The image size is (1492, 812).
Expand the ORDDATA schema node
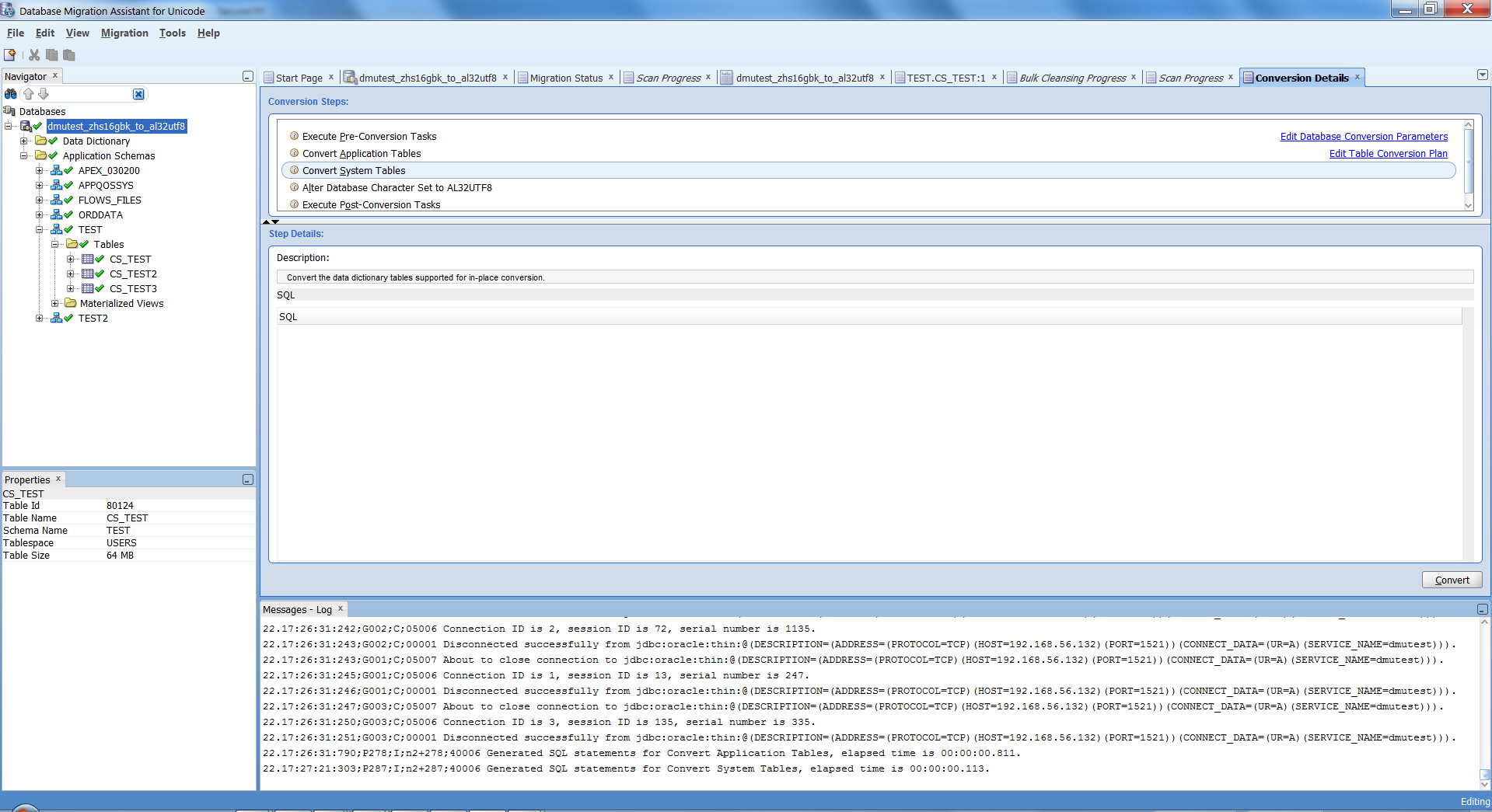click(x=40, y=214)
